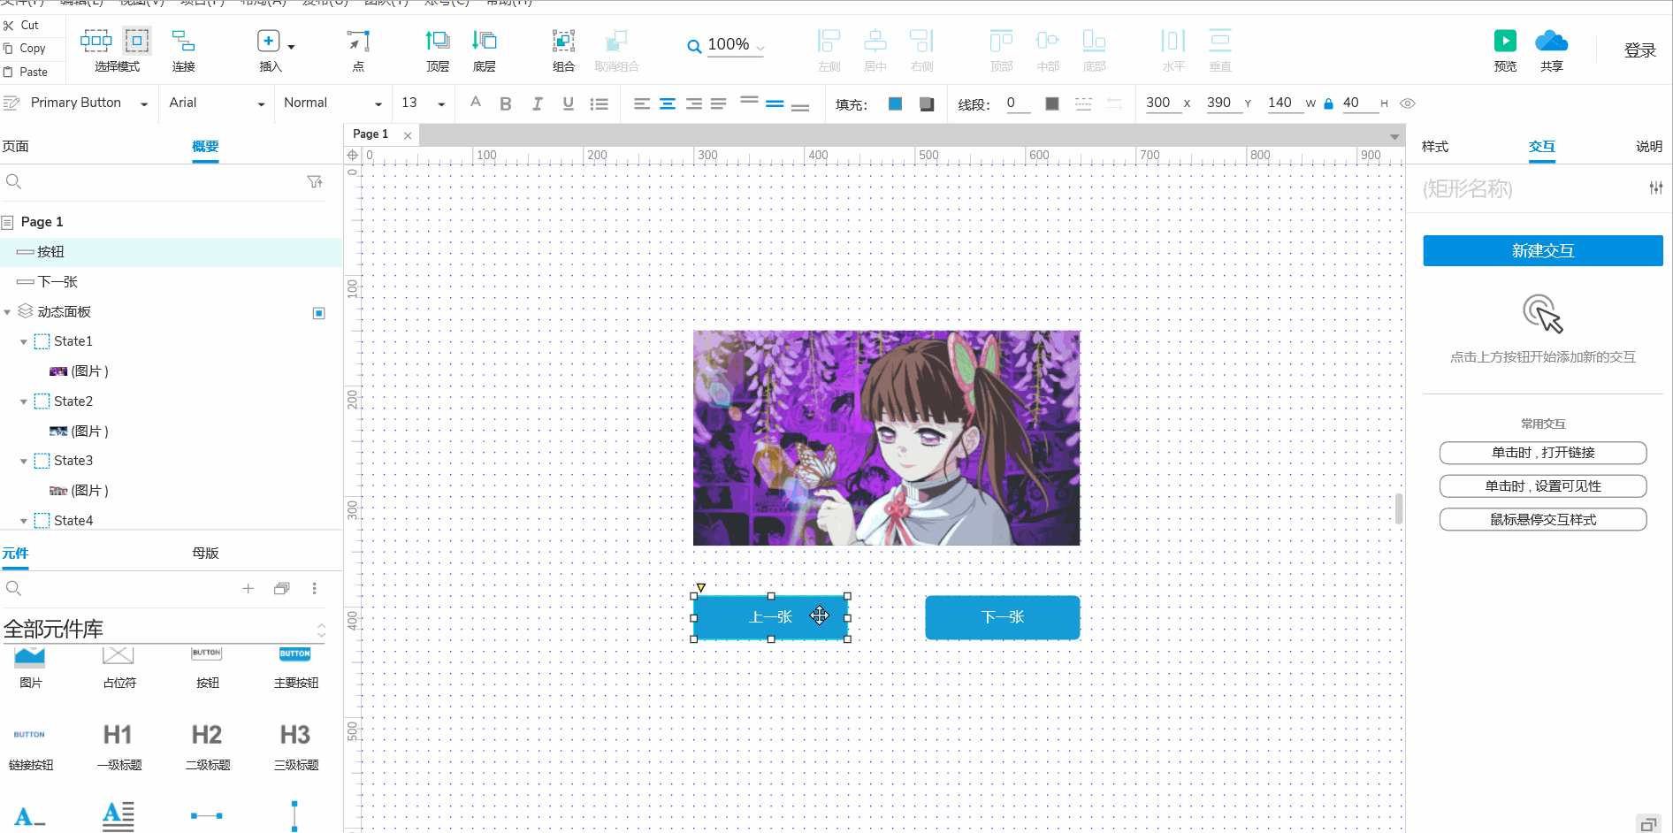1673x833 pixels.
Task: Click 单击时，打开链接 common interaction
Action: (x=1543, y=453)
